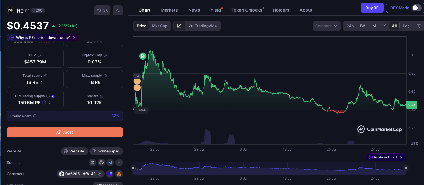
Task: Open the Compare dropdown
Action: click(x=327, y=26)
